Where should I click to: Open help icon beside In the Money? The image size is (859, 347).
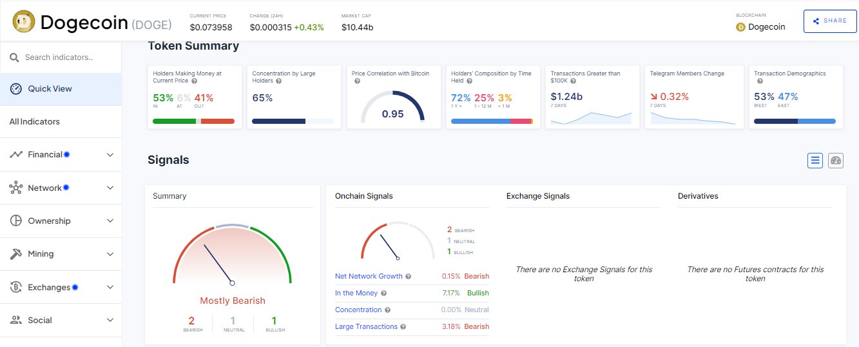[x=383, y=293]
